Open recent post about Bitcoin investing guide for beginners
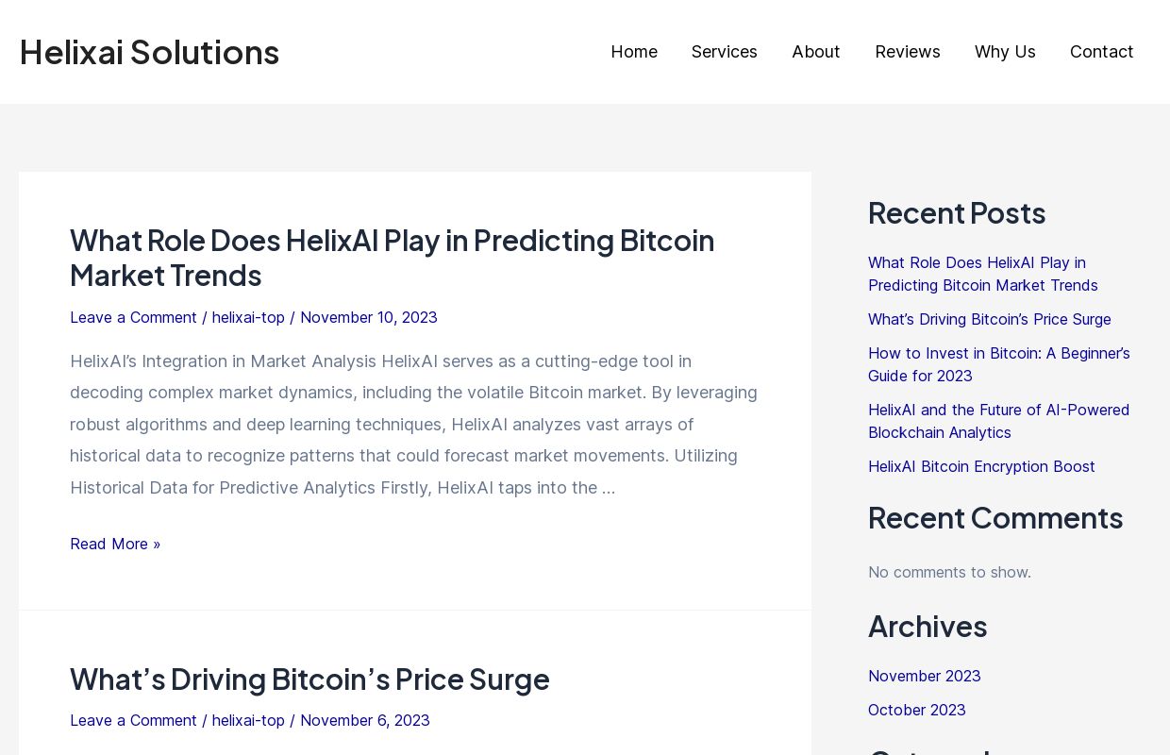 (x=998, y=364)
